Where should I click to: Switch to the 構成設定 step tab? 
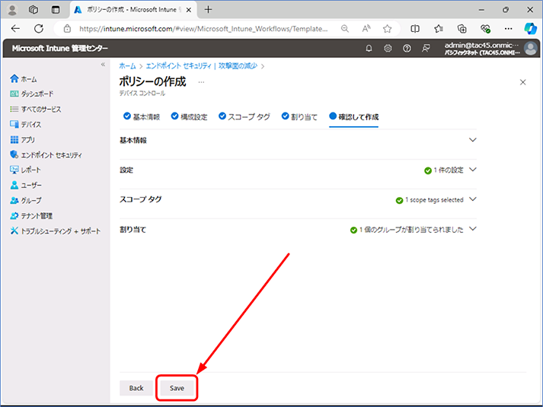tap(189, 117)
